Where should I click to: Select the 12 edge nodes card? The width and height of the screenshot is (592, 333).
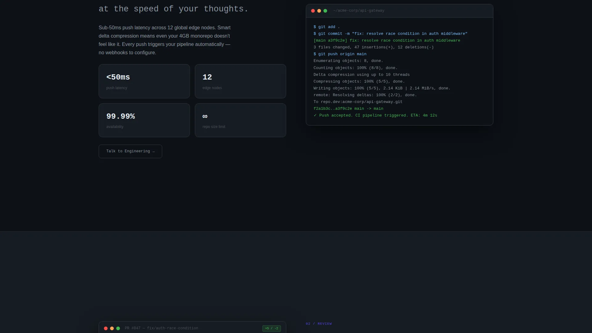click(240, 81)
